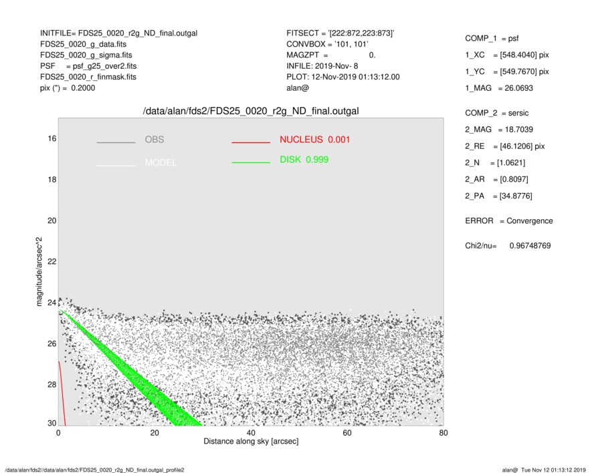Click the COMP_1 = psf label
592x473 pixels.
click(492, 39)
